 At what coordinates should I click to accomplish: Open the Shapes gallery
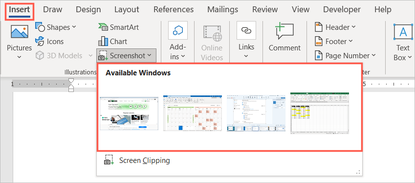(56, 27)
